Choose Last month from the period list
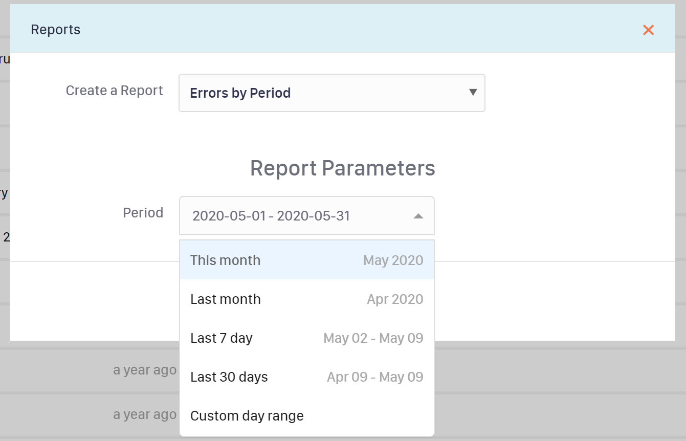The image size is (686, 441). (x=226, y=299)
